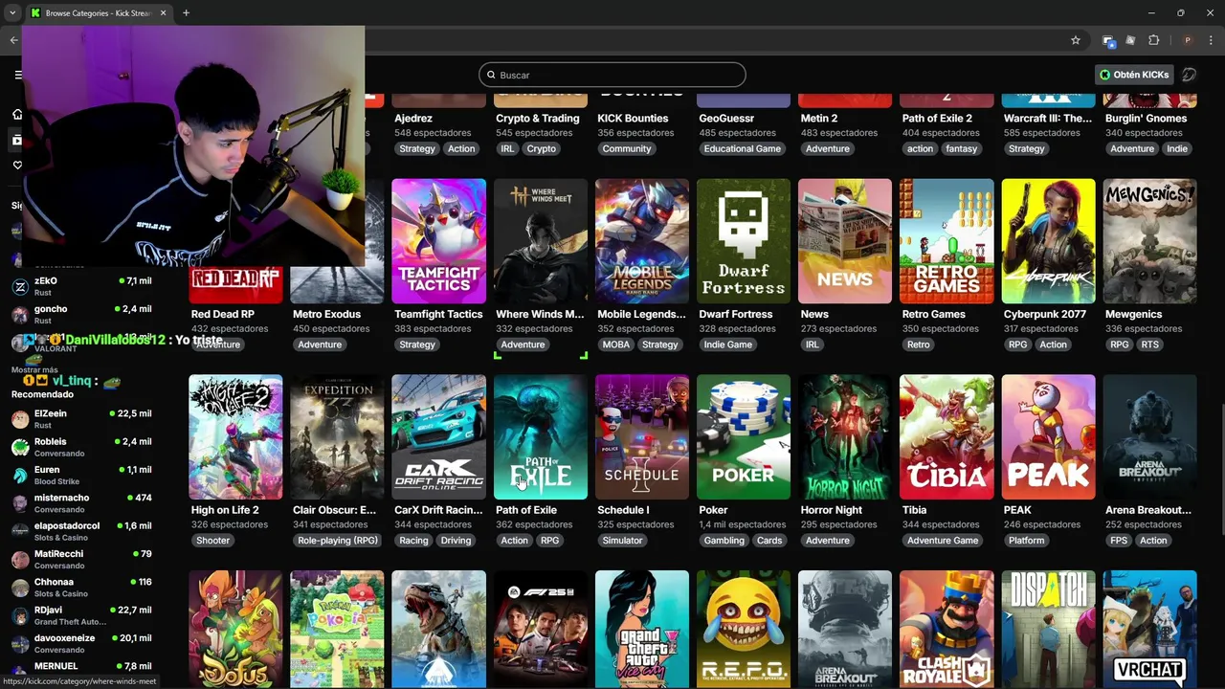Open new browser tab with plus icon
Viewport: 1225px width, 689px height.
tap(186, 13)
